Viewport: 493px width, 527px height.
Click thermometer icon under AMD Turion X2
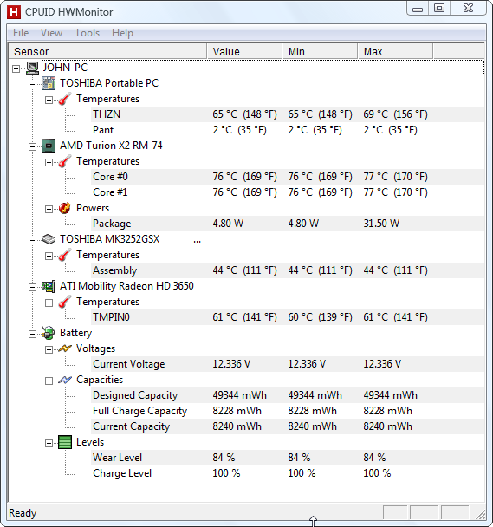(x=64, y=161)
